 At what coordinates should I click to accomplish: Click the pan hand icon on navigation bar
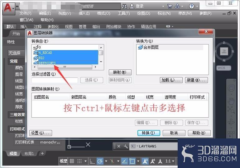pyautogui.click(x=231, y=101)
